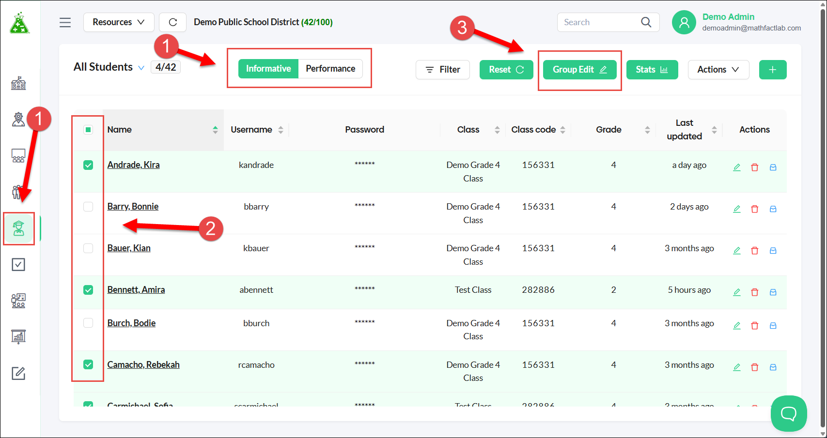Uncheck the Andrade, Kira checkbox
This screenshot has width=827, height=438.
pos(88,165)
